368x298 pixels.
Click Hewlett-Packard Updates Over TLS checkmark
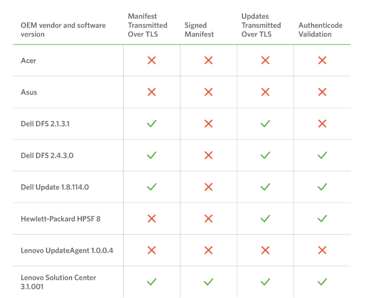point(265,218)
